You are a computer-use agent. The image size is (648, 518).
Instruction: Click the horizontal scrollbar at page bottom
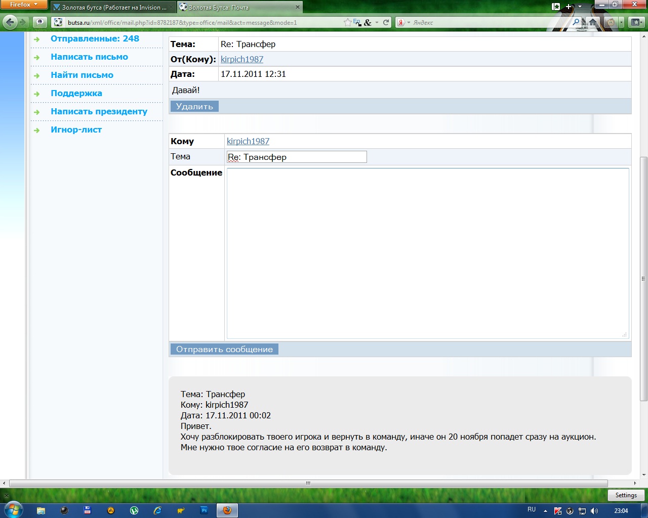pyautogui.click(x=308, y=484)
